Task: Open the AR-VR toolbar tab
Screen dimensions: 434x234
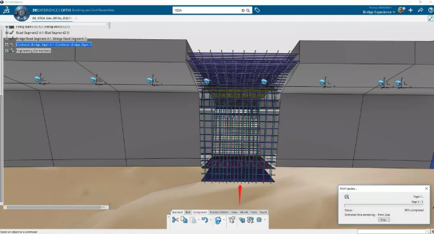Action: pyautogui.click(x=244, y=212)
